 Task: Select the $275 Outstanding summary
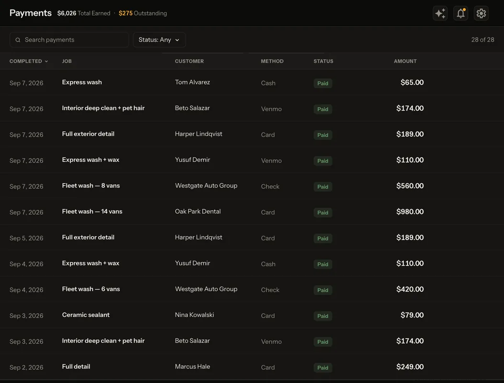(142, 13)
